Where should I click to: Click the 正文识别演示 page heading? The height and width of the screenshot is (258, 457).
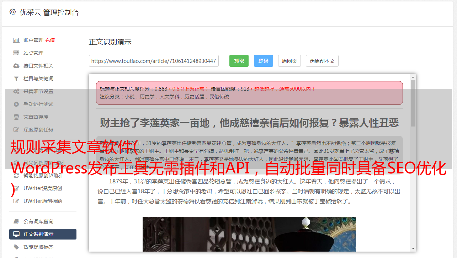[x=110, y=42]
